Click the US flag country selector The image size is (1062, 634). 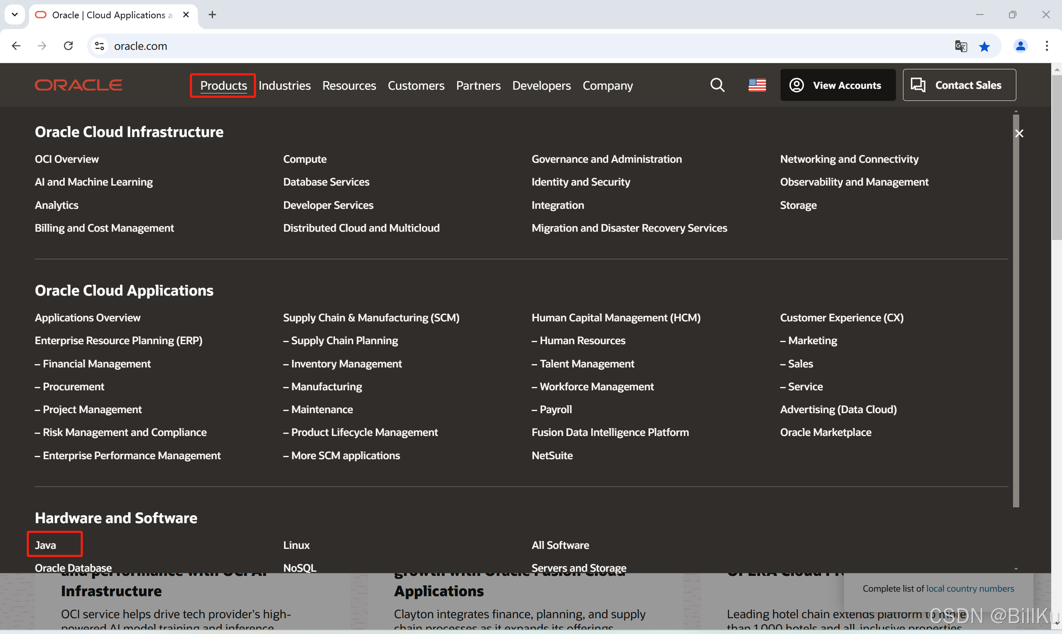(x=757, y=85)
